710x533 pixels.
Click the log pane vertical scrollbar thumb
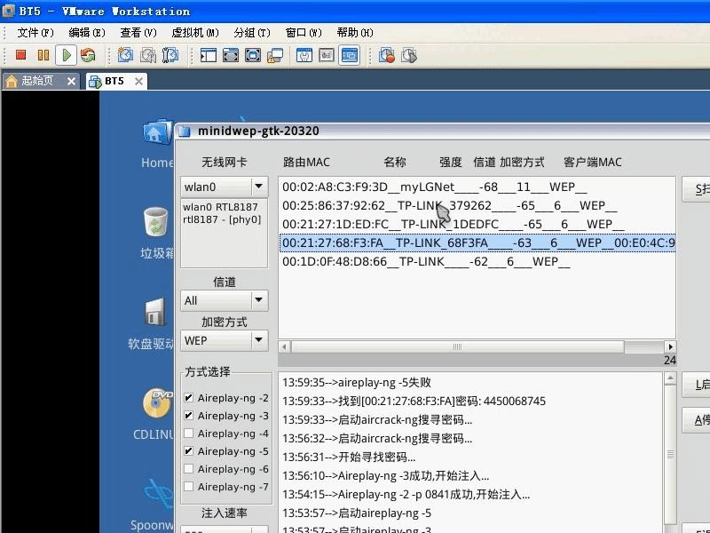point(671,453)
